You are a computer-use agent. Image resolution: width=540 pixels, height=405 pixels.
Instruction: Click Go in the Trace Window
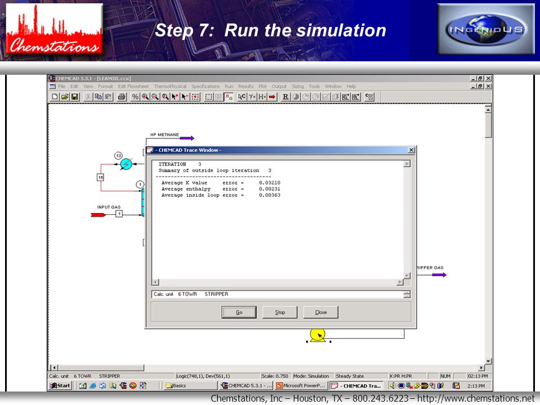pyautogui.click(x=239, y=312)
